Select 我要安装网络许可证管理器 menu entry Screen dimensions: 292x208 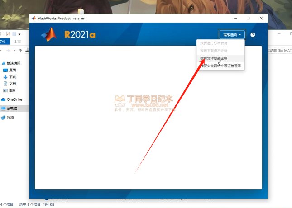[x=220, y=66]
